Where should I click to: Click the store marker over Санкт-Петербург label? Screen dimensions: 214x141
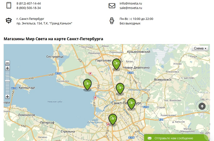131,104
